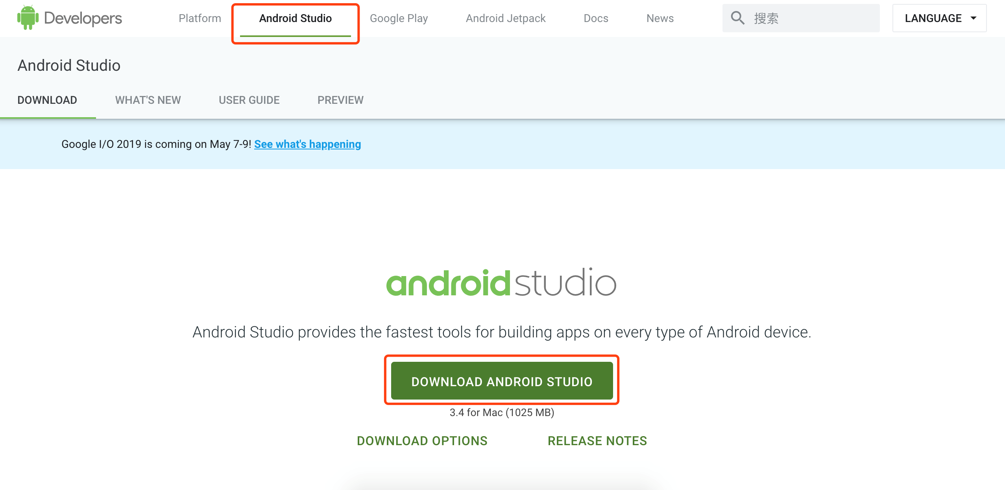Switch to the PREVIEW tab
Screen dimensions: 1005x490
(340, 100)
